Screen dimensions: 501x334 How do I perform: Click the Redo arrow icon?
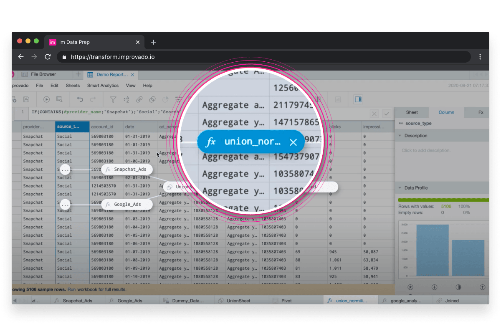pyautogui.click(x=93, y=99)
